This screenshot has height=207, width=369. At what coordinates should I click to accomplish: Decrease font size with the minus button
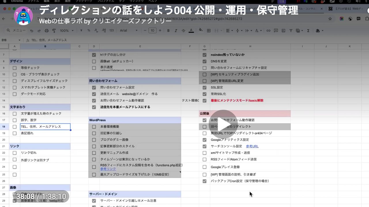(x=145, y=30)
